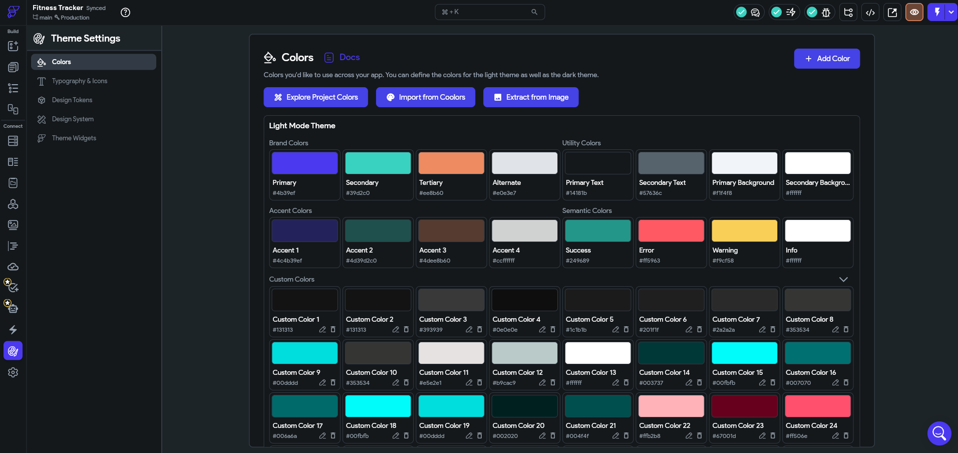Select the Colors menu item
958x453 pixels.
pyautogui.click(x=94, y=62)
